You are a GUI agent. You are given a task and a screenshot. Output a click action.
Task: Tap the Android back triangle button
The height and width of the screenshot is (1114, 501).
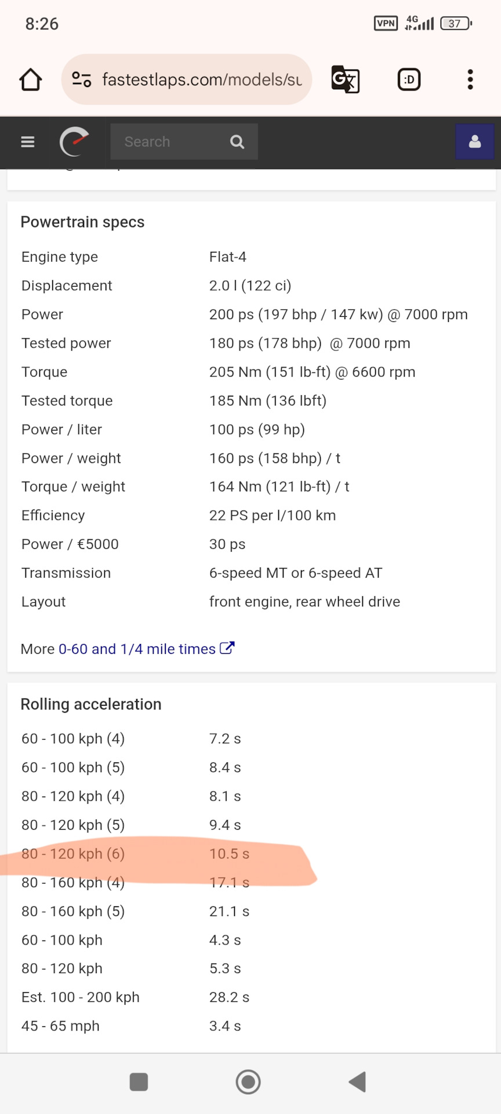click(x=357, y=1082)
